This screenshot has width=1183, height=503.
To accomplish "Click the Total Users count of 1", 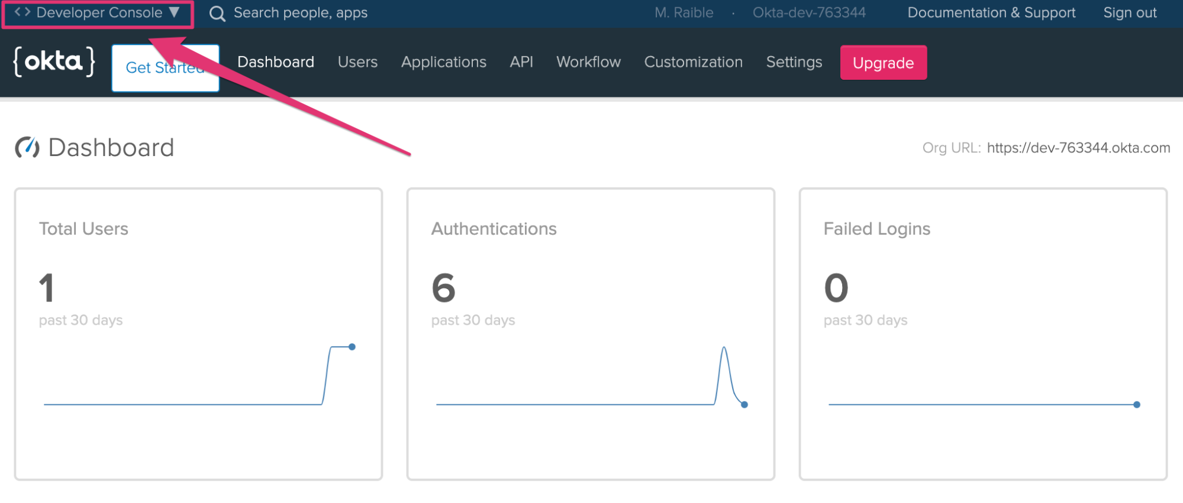I will coord(47,288).
